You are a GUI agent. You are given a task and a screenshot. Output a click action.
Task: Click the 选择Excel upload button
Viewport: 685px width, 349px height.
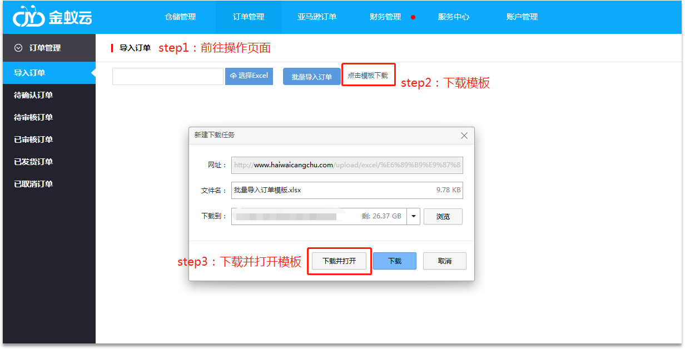pos(249,76)
